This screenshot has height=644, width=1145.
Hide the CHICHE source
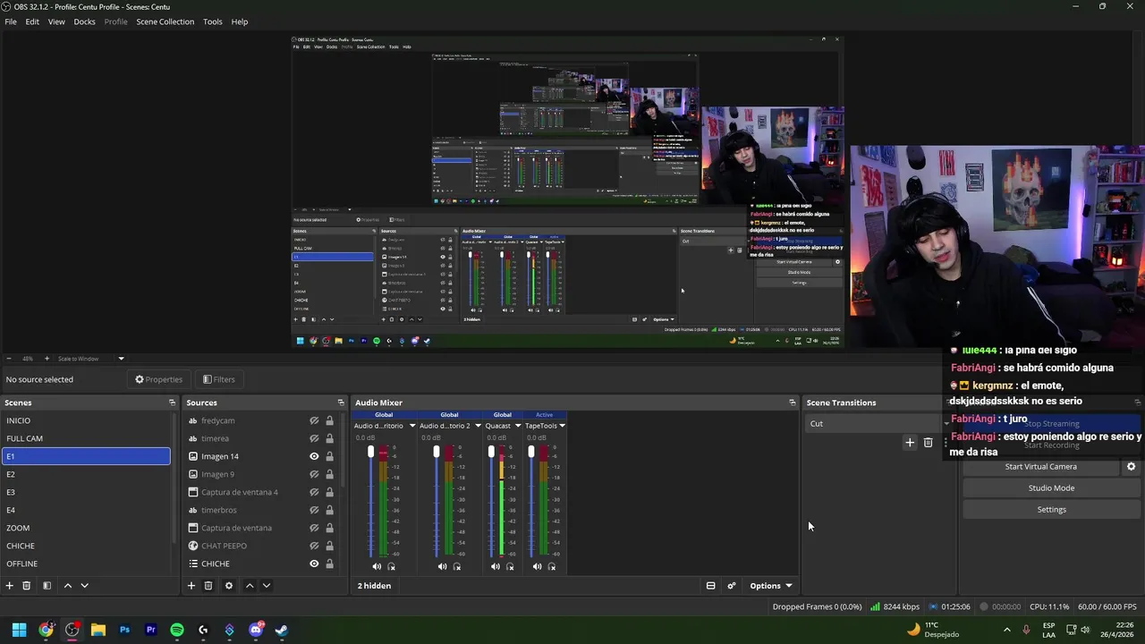click(x=314, y=563)
